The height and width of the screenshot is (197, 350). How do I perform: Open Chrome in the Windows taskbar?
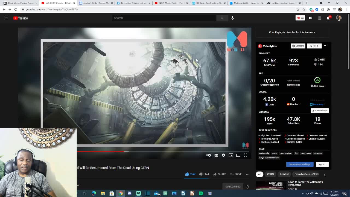[x=121, y=193]
